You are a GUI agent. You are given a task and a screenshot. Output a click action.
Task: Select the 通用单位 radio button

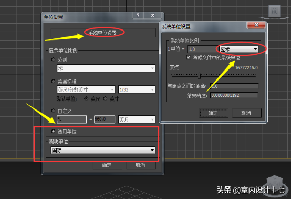pos(53,131)
